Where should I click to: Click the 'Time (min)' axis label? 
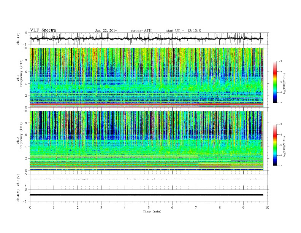click(152, 211)
